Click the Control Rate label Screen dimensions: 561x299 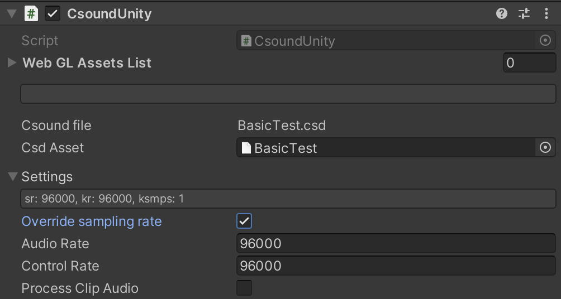pyautogui.click(x=60, y=266)
